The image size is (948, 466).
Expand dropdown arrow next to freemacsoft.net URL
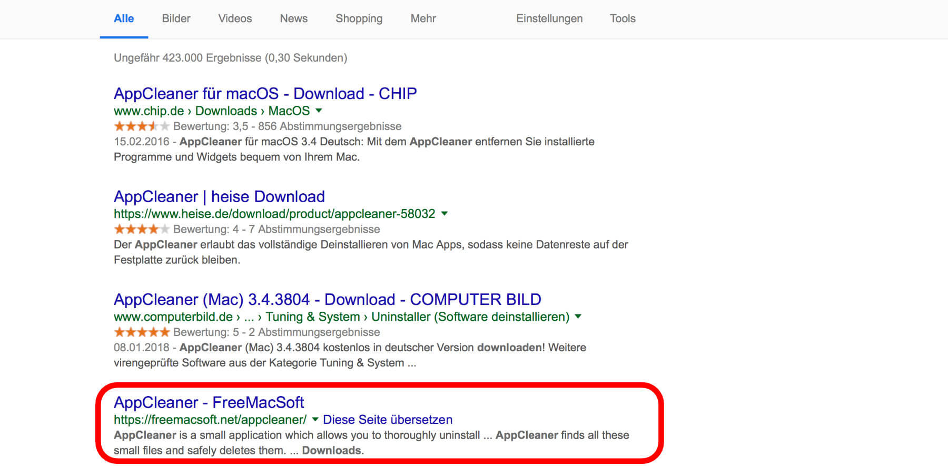315,419
